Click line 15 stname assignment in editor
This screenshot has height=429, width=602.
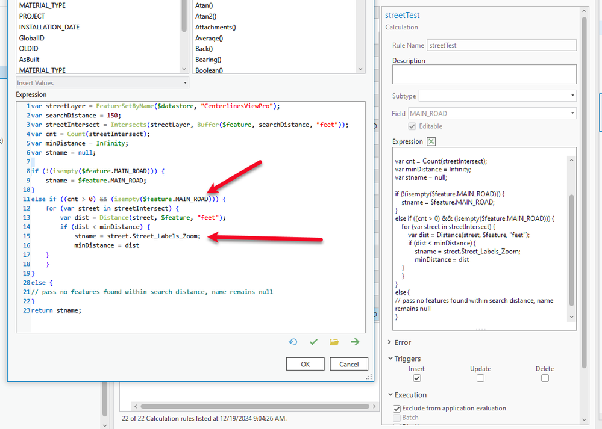(137, 236)
